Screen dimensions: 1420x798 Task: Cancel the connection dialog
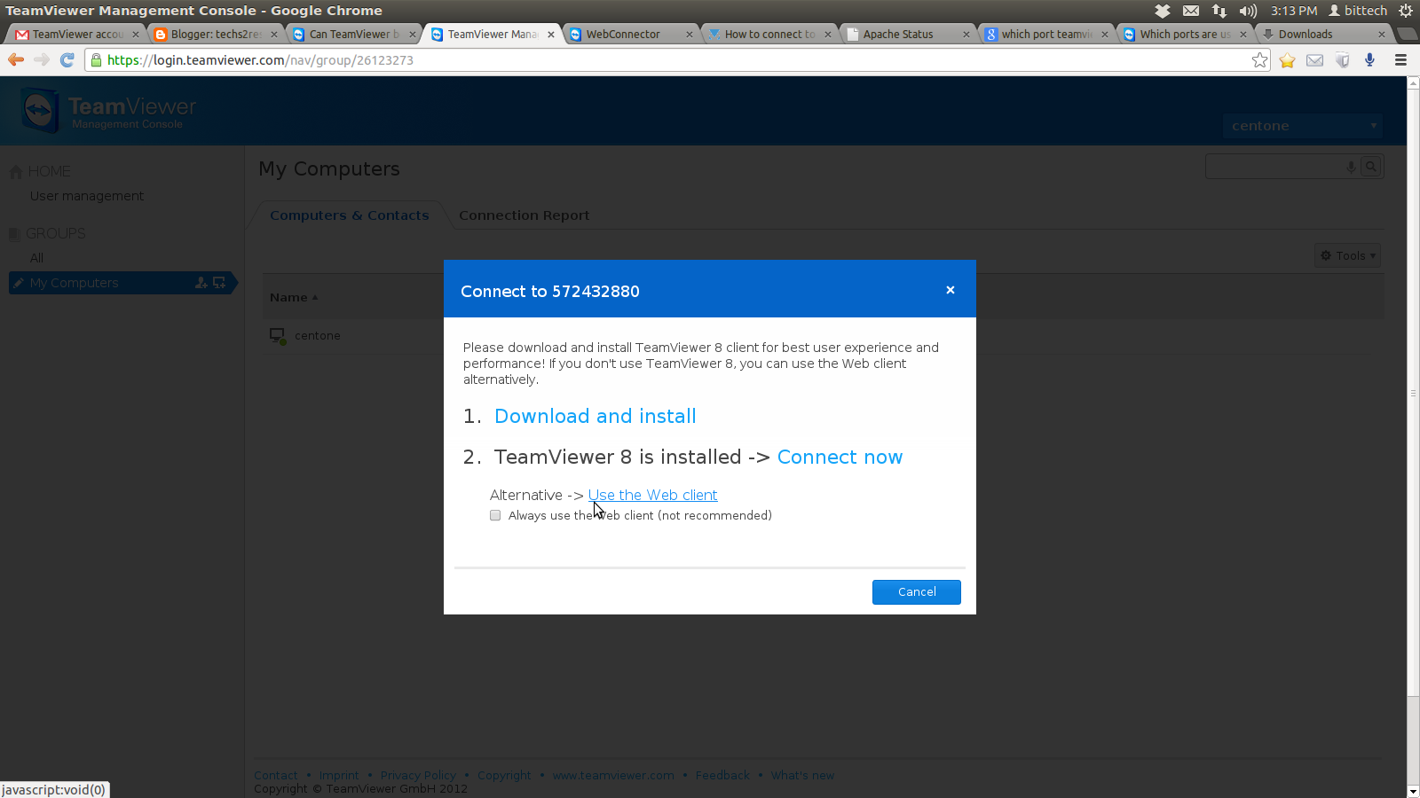[916, 592]
